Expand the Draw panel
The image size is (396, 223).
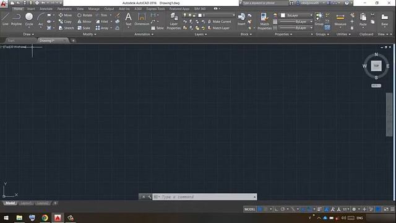(28, 34)
